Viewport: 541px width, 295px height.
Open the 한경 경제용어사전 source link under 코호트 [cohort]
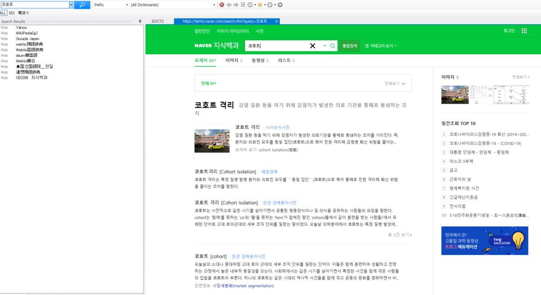pos(248,256)
